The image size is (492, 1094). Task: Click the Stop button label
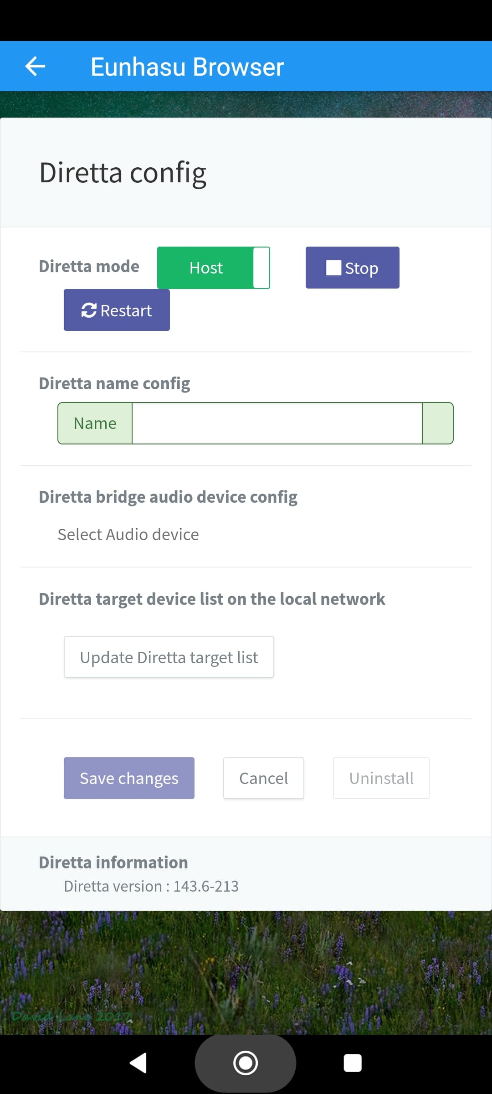[x=362, y=268]
